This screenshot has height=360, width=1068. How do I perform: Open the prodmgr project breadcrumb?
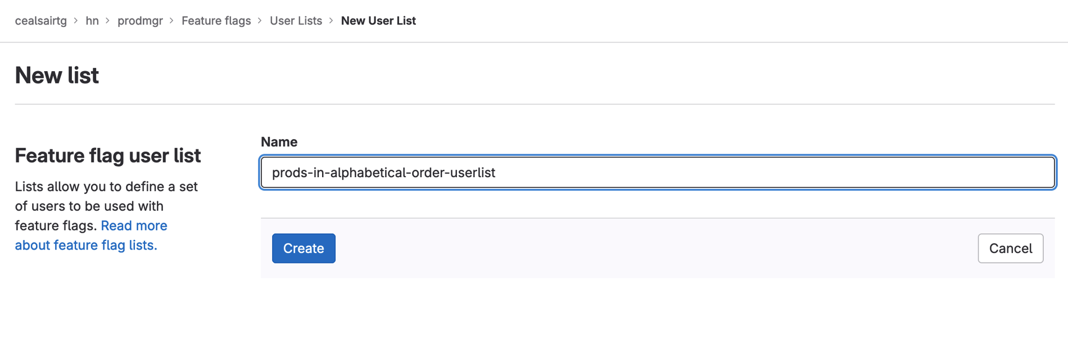(140, 20)
